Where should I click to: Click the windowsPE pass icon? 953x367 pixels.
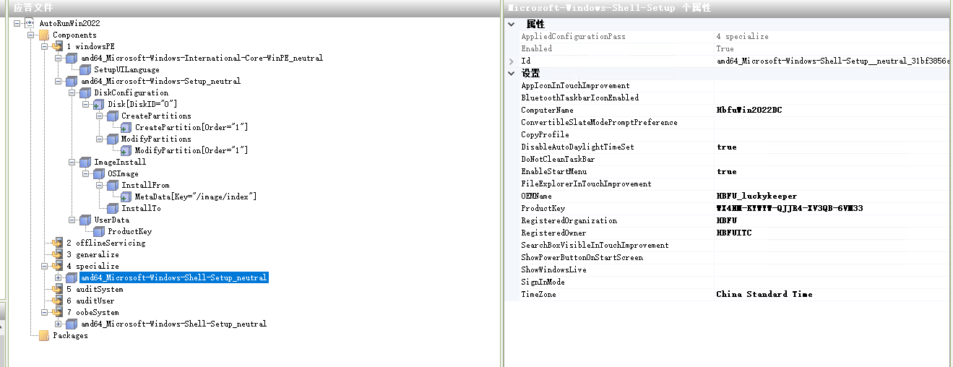[58, 46]
